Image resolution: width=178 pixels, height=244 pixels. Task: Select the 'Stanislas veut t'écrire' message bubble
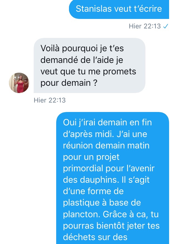(119, 9)
